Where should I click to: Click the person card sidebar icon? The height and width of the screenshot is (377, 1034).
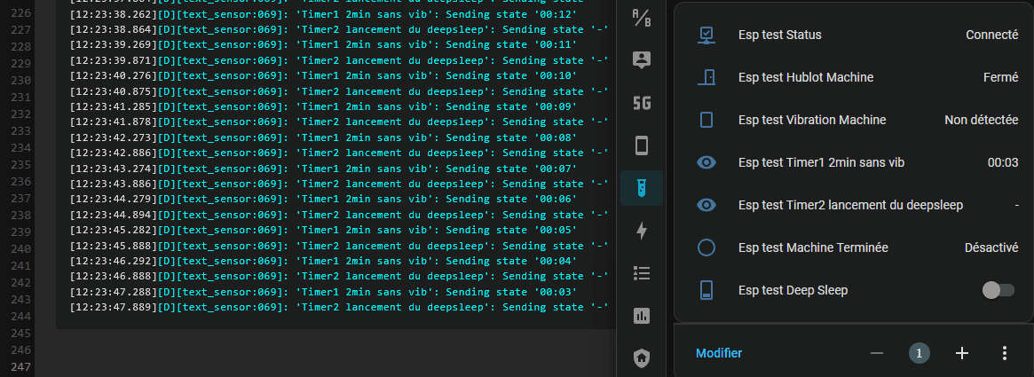[x=642, y=60]
